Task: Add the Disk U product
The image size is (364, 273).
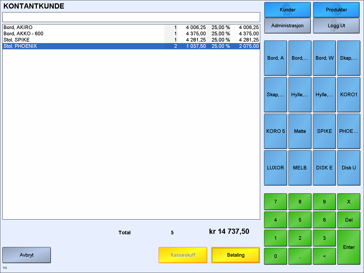Action: point(349,168)
